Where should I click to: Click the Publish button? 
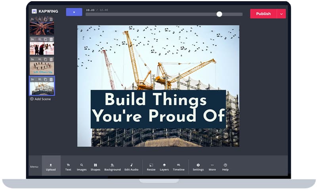[263, 14]
